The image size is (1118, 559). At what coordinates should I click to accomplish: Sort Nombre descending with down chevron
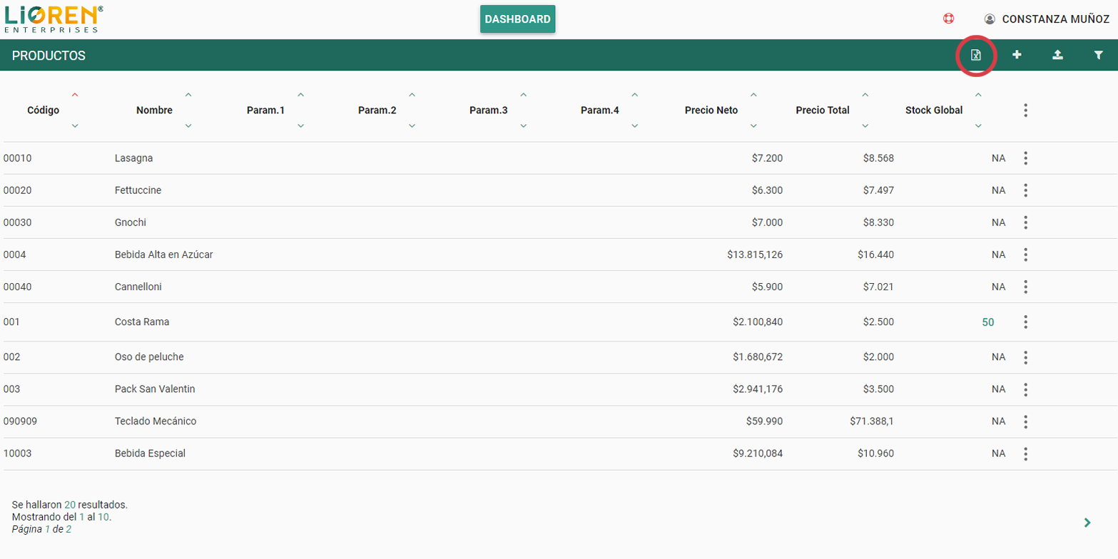188,126
